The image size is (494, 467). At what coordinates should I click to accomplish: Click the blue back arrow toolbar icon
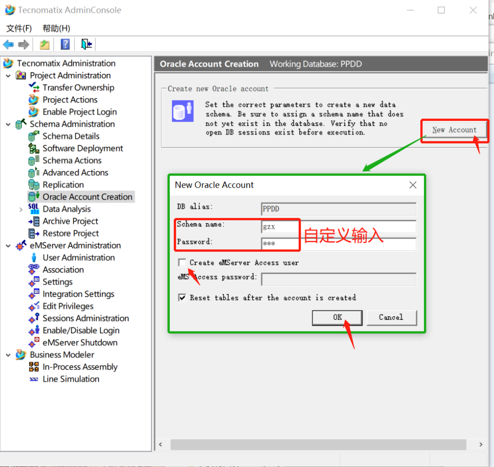coord(9,44)
